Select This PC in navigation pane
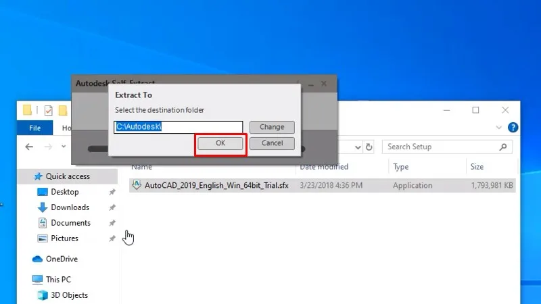 58,280
